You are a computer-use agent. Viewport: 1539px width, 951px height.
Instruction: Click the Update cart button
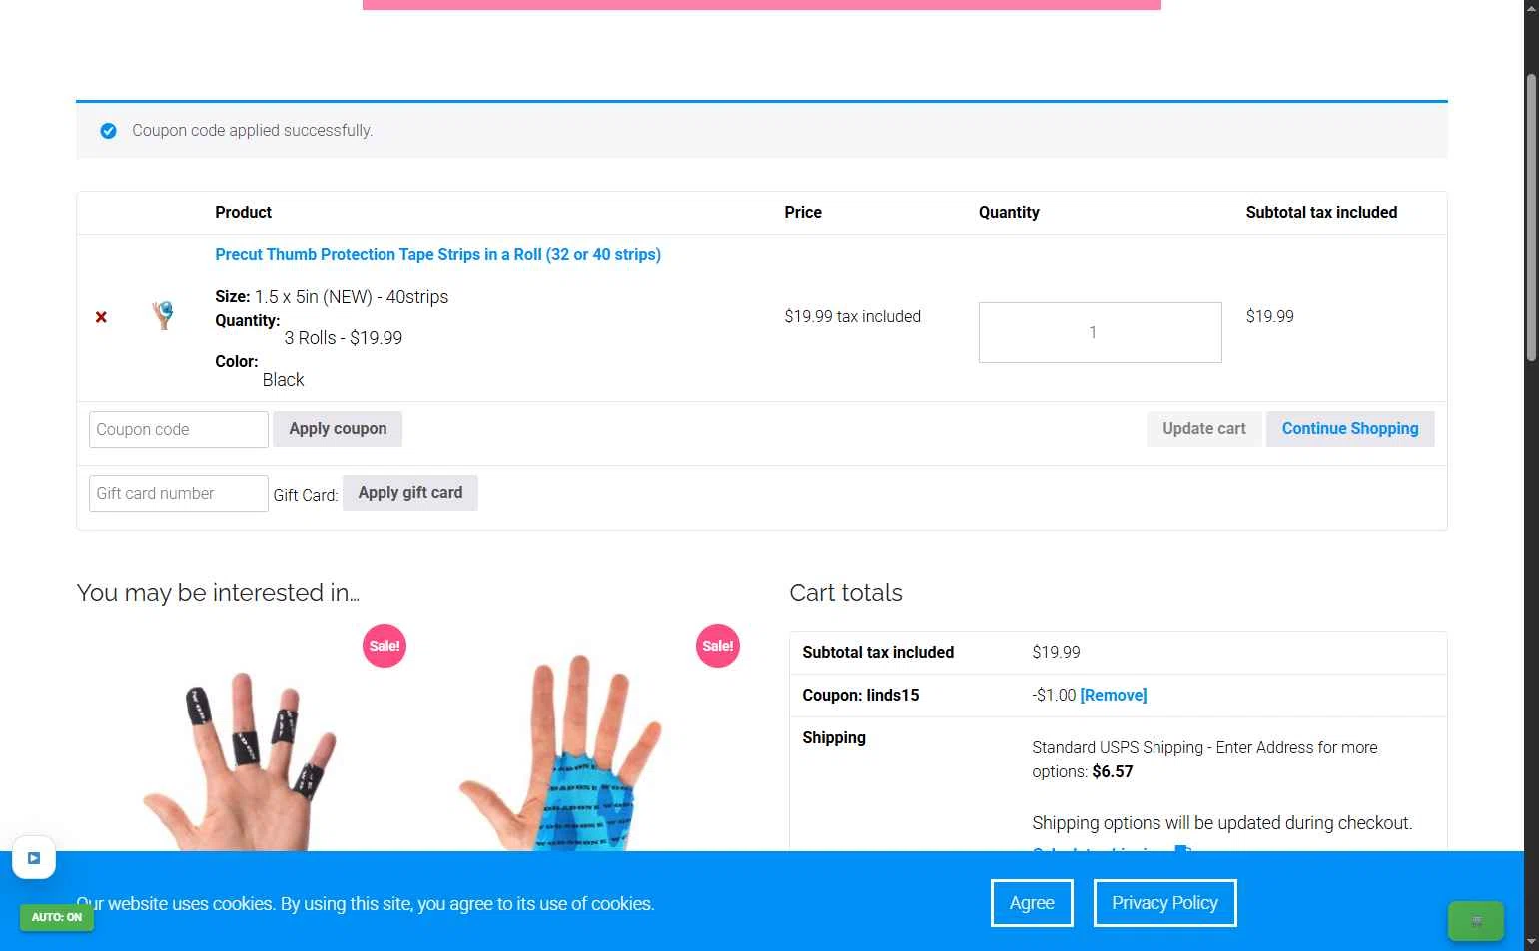point(1203,429)
